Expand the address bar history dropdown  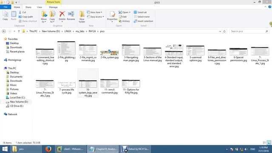(220, 31)
